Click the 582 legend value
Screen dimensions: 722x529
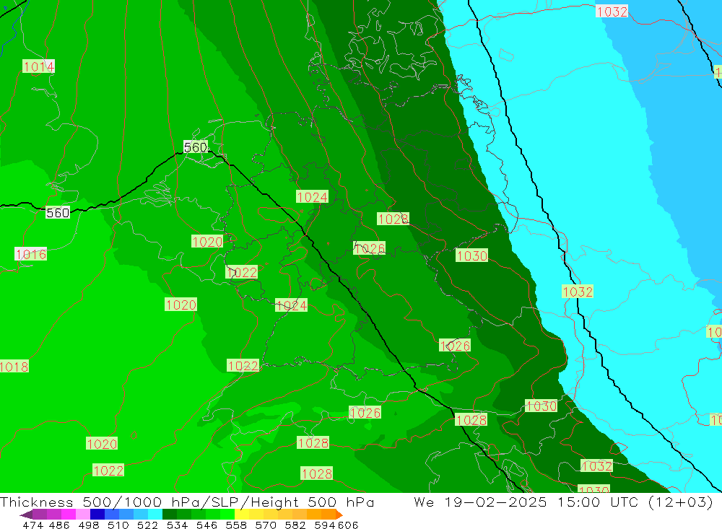click(295, 525)
